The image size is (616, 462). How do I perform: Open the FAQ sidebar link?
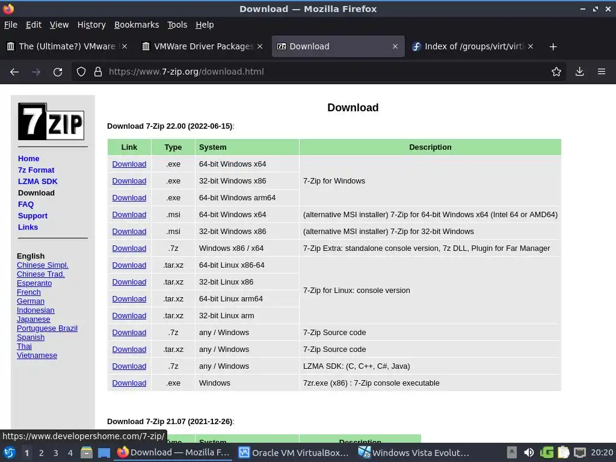click(x=26, y=205)
